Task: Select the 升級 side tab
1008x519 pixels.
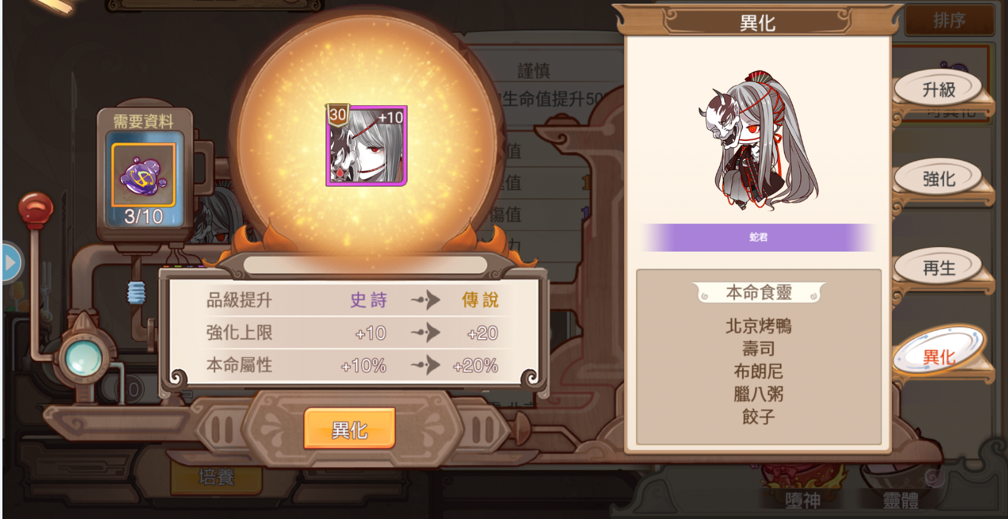Action: pos(939,89)
